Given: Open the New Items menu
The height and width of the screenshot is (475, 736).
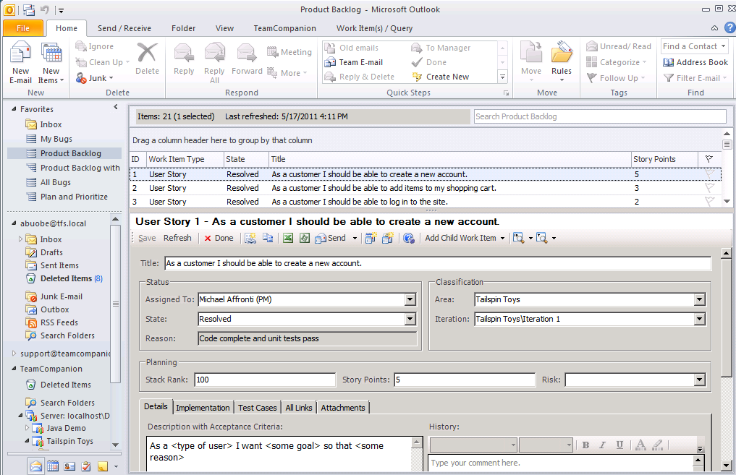Looking at the screenshot, I should pyautogui.click(x=51, y=62).
